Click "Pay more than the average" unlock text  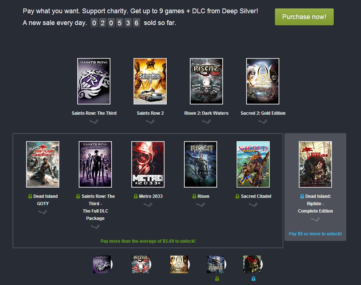[148, 241]
